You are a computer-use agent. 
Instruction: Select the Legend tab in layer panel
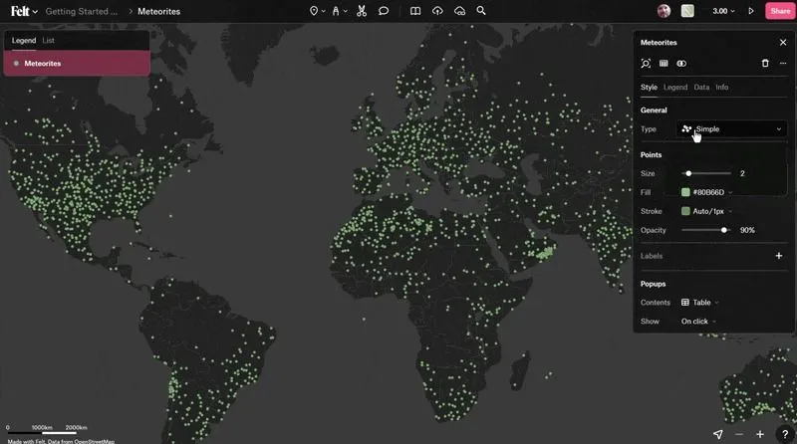(x=675, y=88)
